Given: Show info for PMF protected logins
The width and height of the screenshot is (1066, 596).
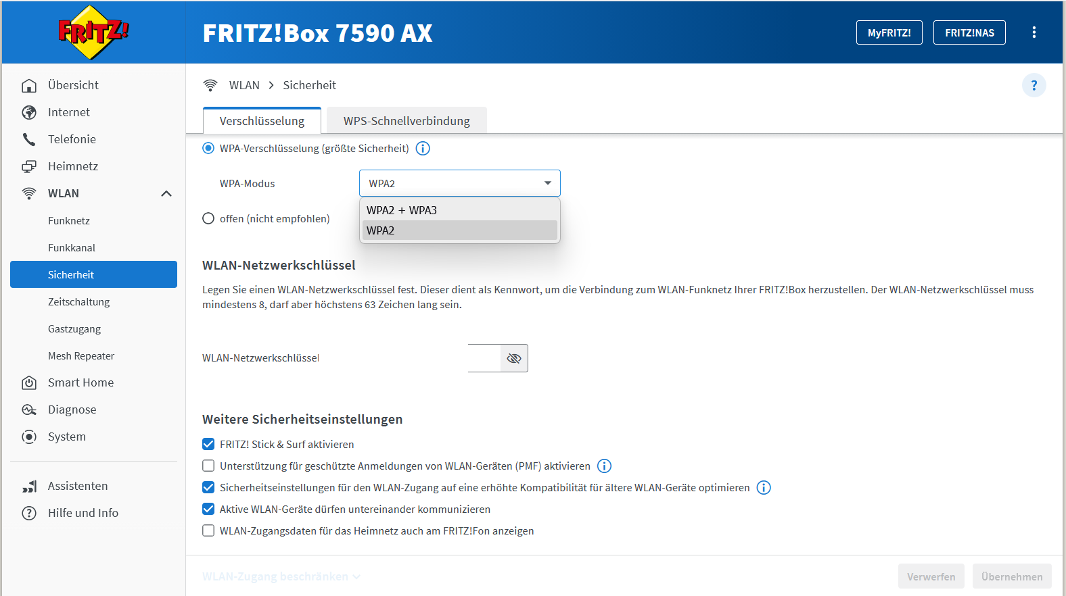Looking at the screenshot, I should (x=605, y=466).
